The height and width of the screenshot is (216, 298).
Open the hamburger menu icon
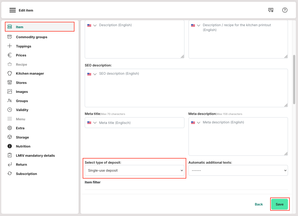(13, 10)
